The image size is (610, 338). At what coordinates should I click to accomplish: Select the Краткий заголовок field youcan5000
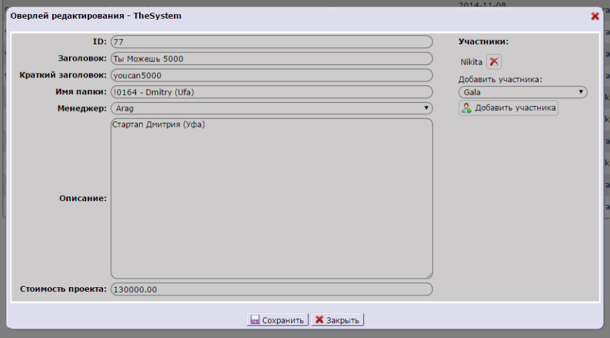tap(272, 75)
